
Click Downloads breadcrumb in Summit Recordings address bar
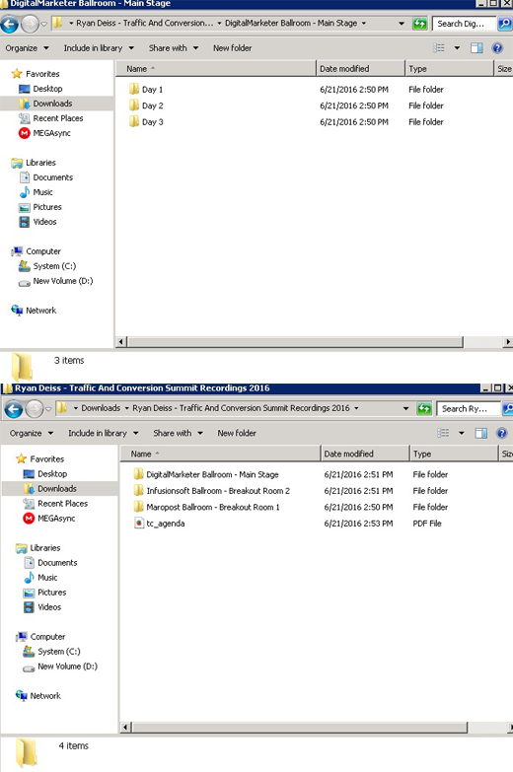point(101,407)
